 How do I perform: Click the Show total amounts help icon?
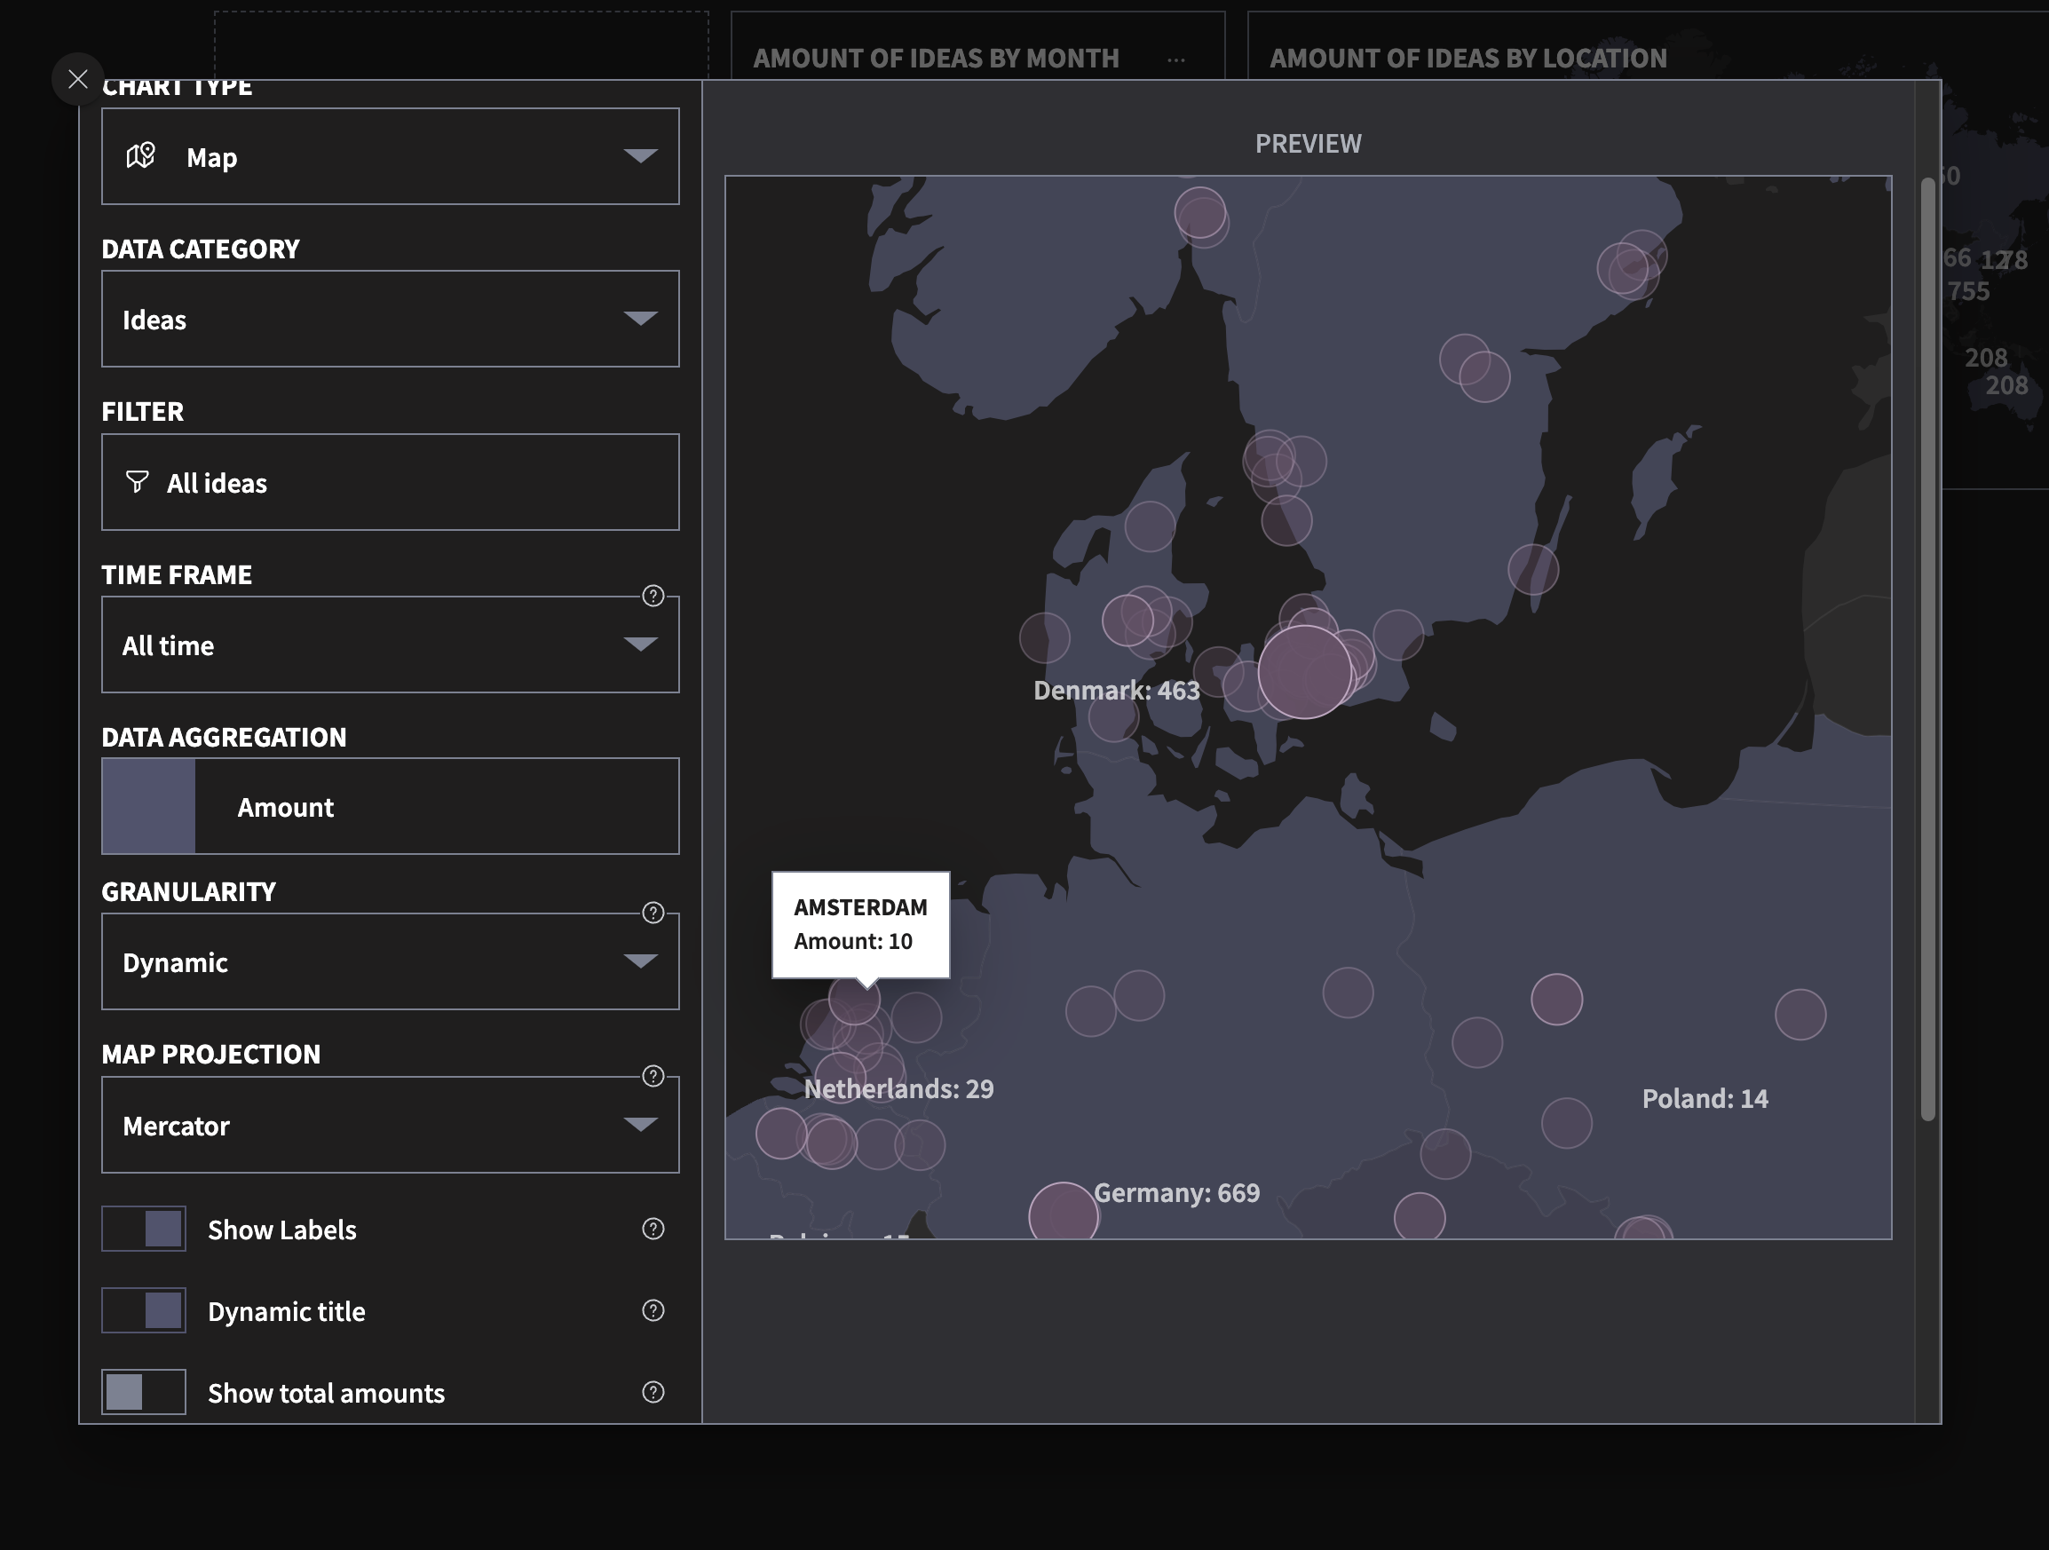(x=653, y=1392)
